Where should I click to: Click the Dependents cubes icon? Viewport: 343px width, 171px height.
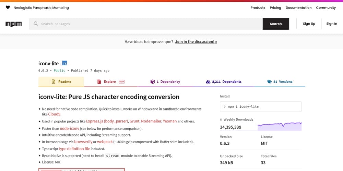pyautogui.click(x=208, y=82)
